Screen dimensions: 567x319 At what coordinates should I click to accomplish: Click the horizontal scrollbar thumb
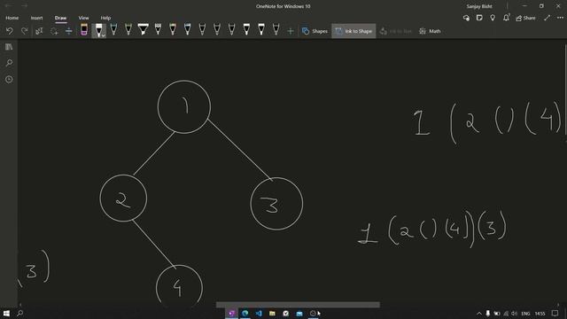click(298, 305)
